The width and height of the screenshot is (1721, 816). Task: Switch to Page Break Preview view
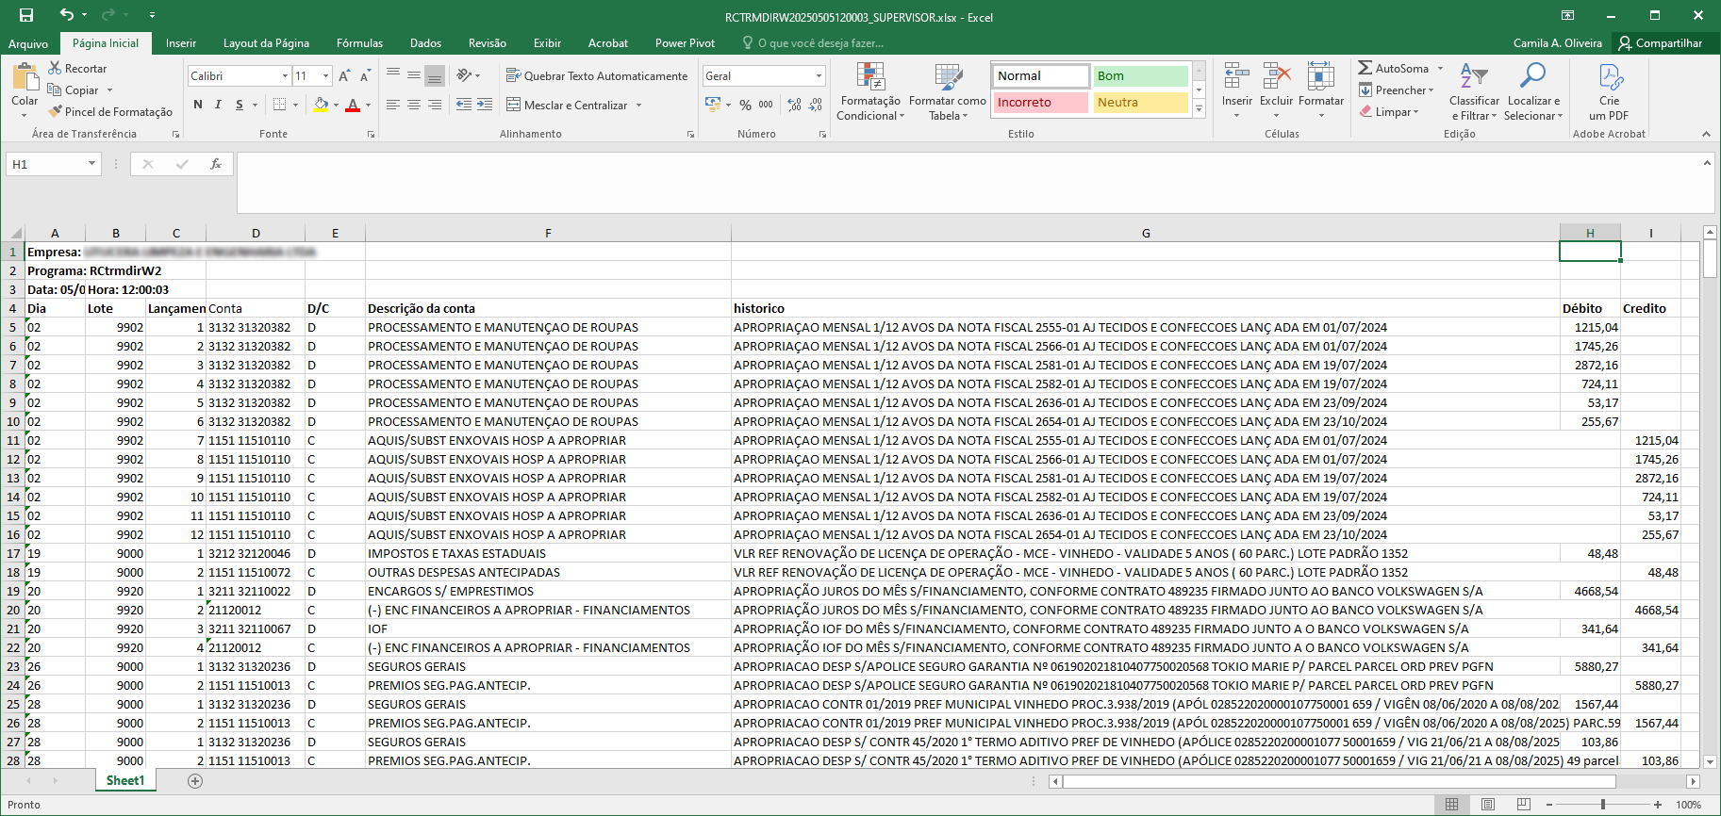(x=1524, y=805)
